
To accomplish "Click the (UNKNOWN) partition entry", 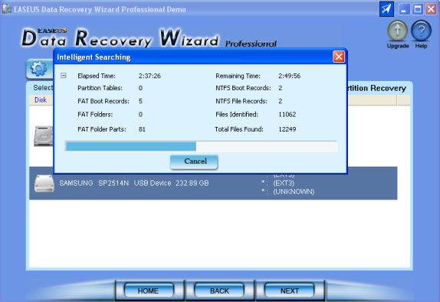I will tap(294, 192).
